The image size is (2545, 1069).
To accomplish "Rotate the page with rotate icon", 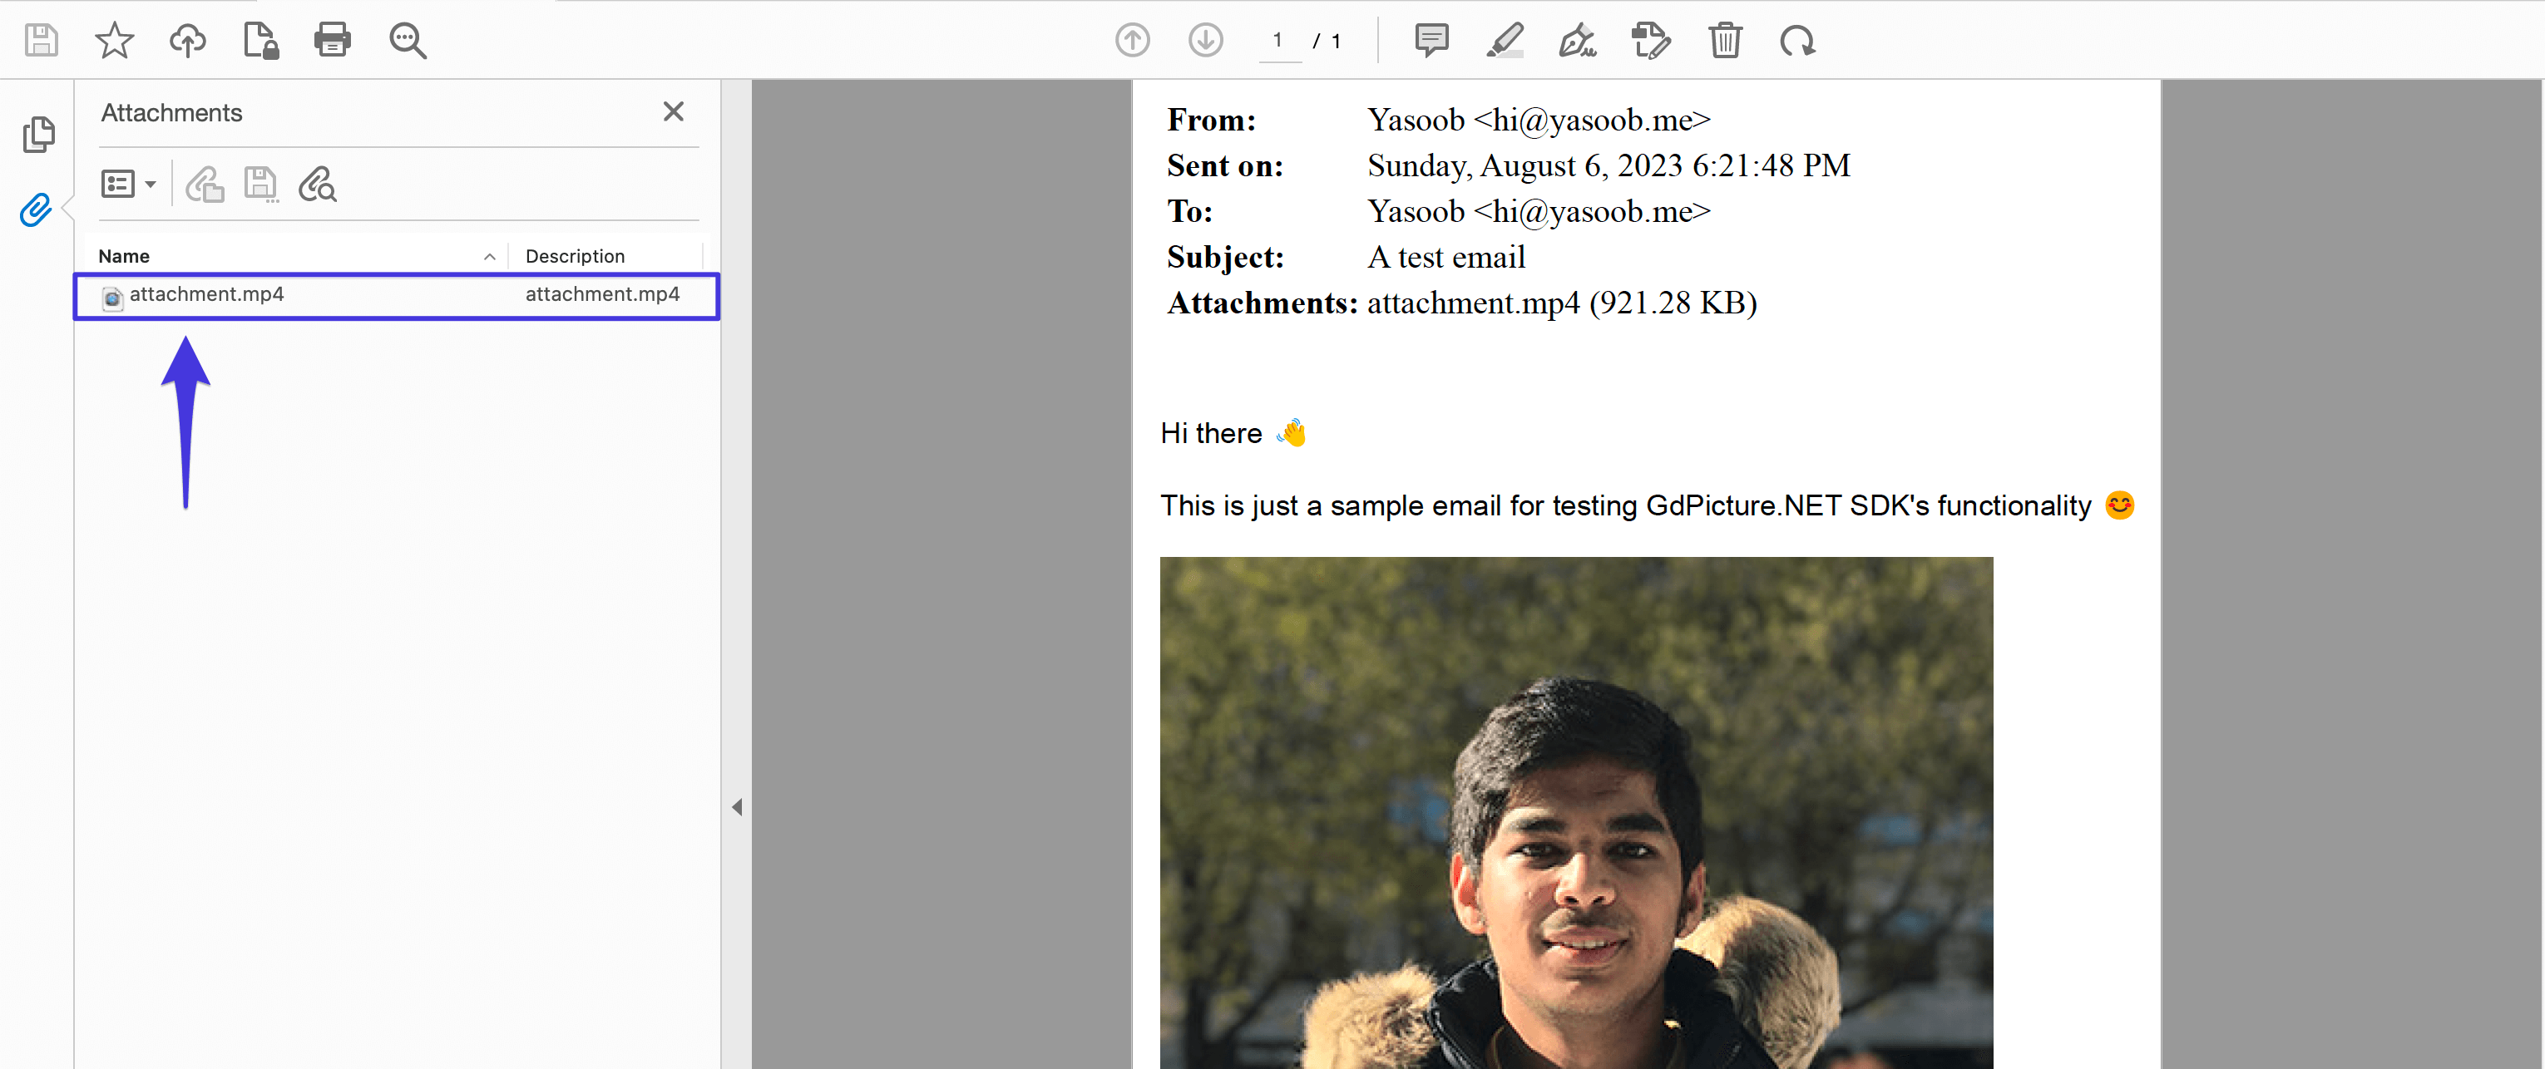I will tap(1797, 41).
